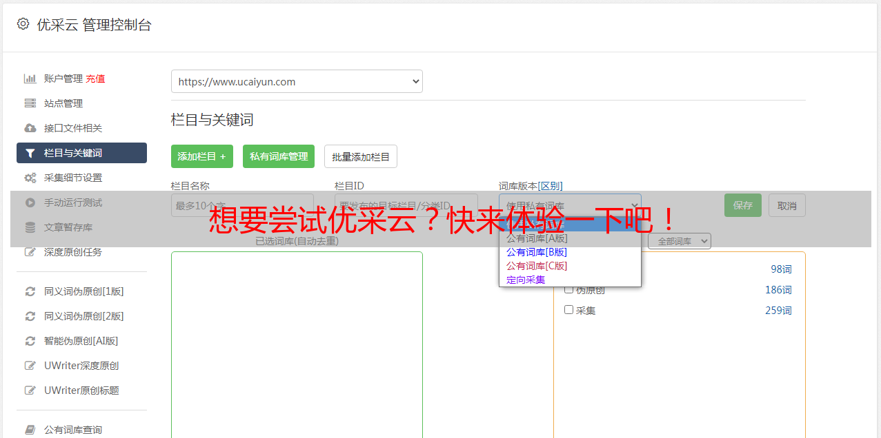This screenshot has width=881, height=438.
Task: Expand the 全部词库 filter dropdown
Action: coord(679,241)
